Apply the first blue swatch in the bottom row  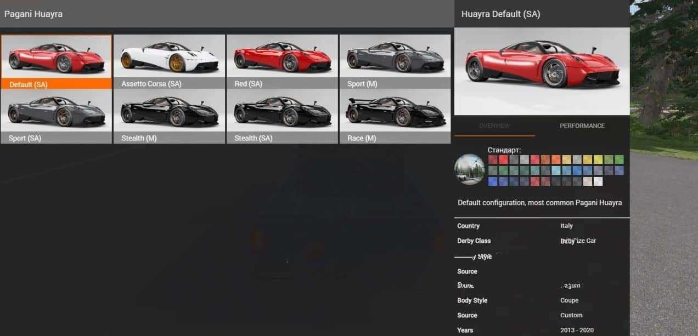tap(493, 181)
